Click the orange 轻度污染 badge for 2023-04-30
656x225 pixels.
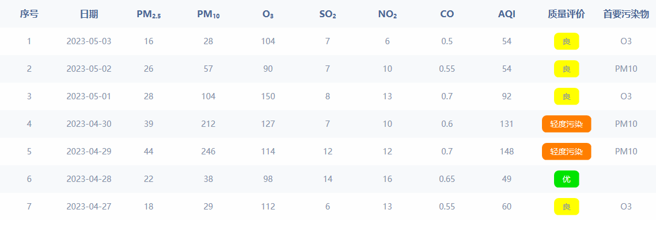click(567, 124)
